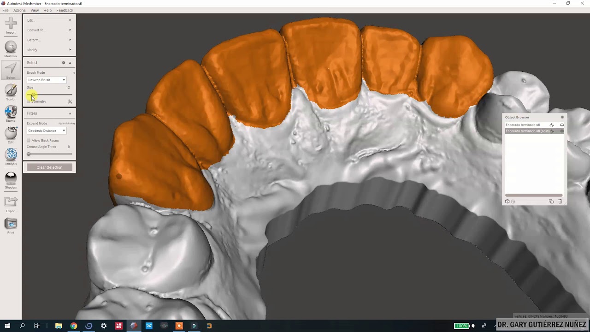
Task: Open the Shaders tool
Action: 11,180
